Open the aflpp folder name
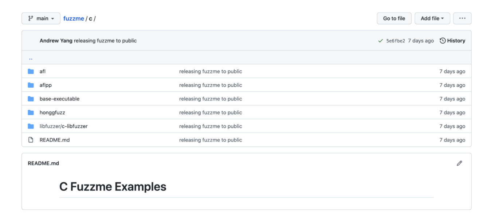 (46, 85)
